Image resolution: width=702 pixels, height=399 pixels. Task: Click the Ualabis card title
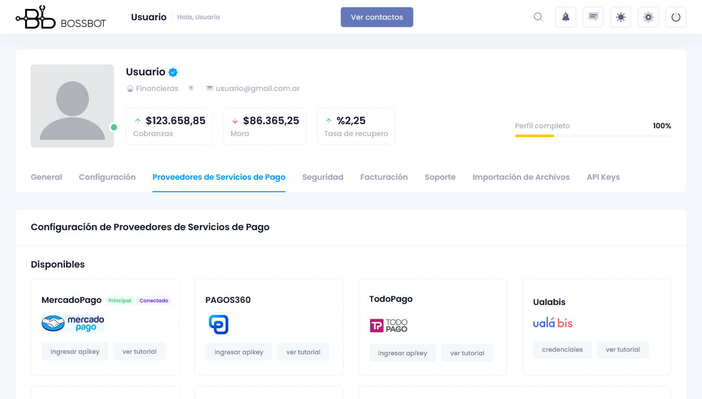tap(549, 302)
